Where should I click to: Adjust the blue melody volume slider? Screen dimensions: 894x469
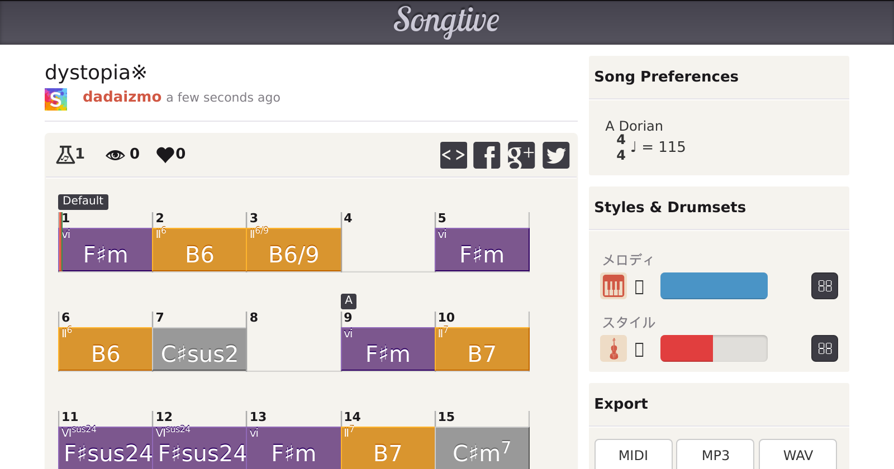(714, 286)
